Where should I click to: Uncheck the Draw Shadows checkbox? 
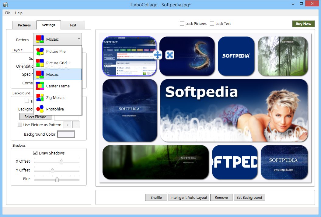[35, 153]
